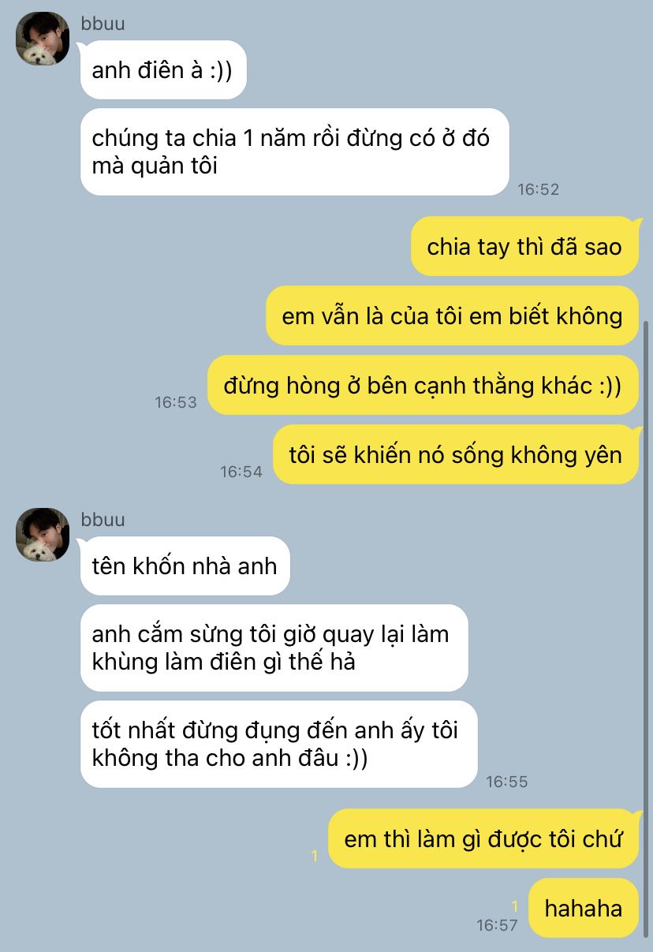Tap the "tốt nhất đừng đụng đến anh ấy" bubble
Screen dimensions: 653x952
point(279,744)
